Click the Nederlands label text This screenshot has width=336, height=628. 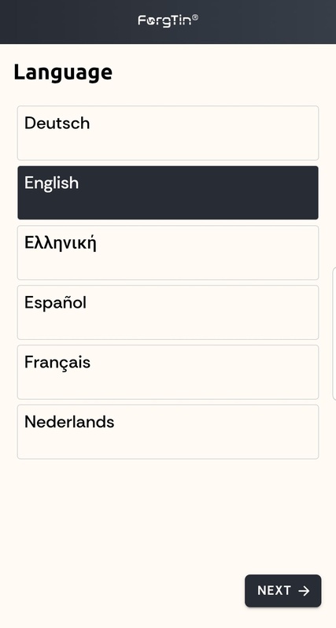click(x=69, y=422)
